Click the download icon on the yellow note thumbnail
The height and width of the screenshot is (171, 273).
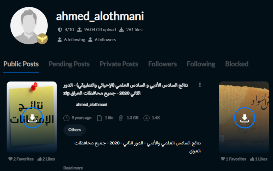pyautogui.click(x=32, y=118)
